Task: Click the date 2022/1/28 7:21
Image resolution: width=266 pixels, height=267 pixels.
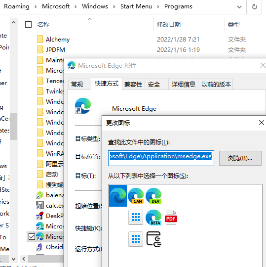Action: (x=178, y=40)
